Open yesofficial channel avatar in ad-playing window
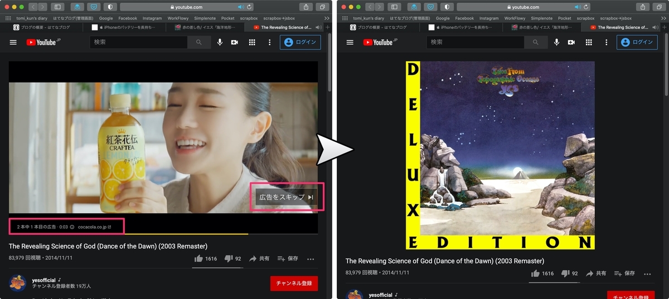 pos(18,283)
